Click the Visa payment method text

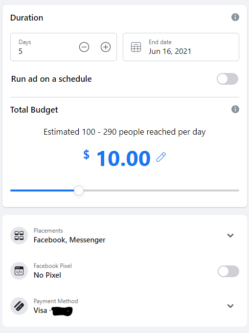point(40,310)
